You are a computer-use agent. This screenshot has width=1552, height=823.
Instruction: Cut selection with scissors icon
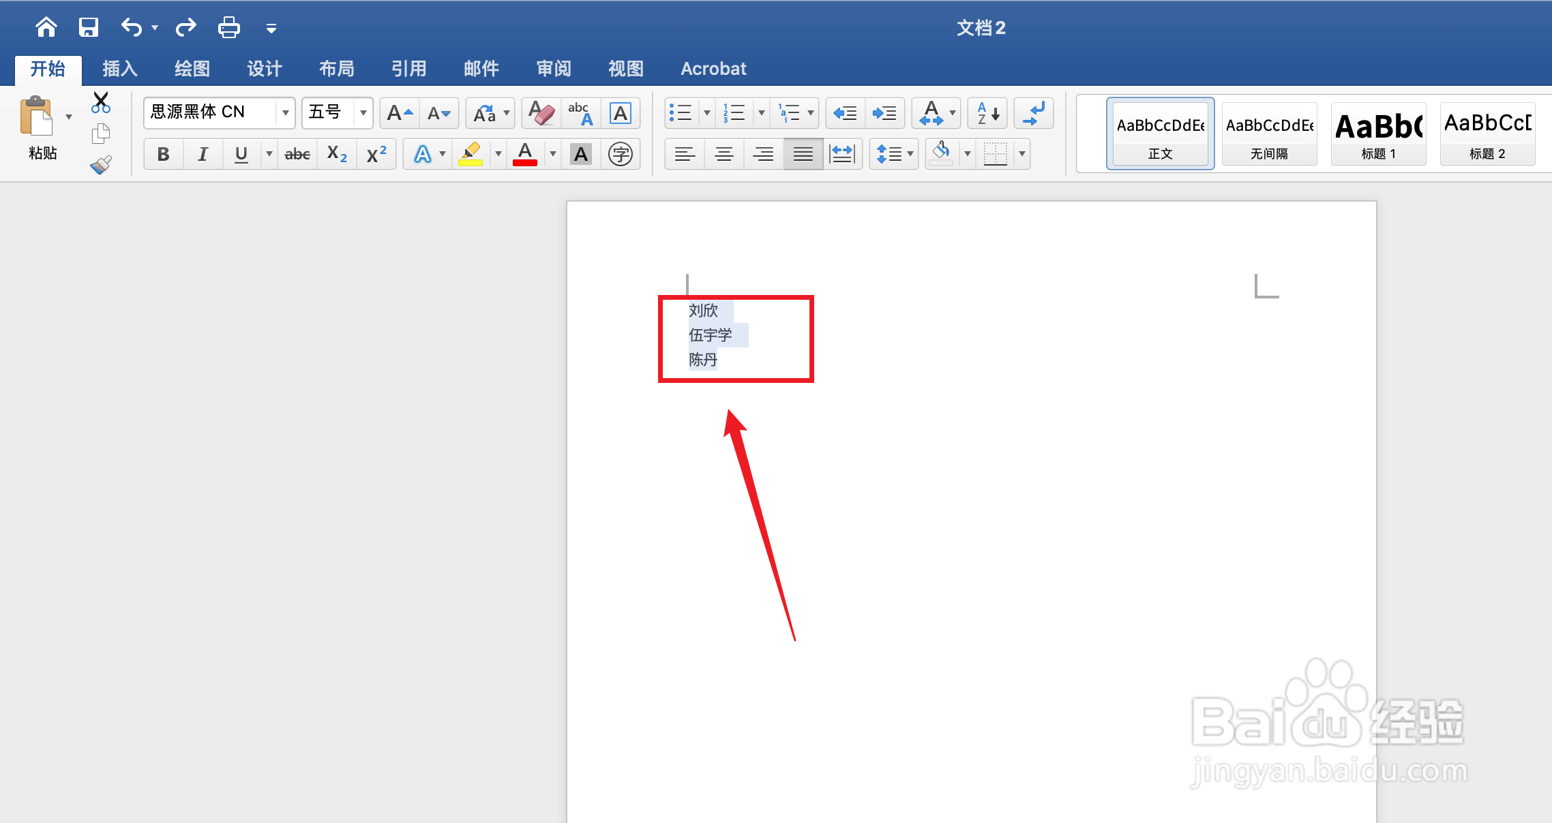tap(101, 102)
